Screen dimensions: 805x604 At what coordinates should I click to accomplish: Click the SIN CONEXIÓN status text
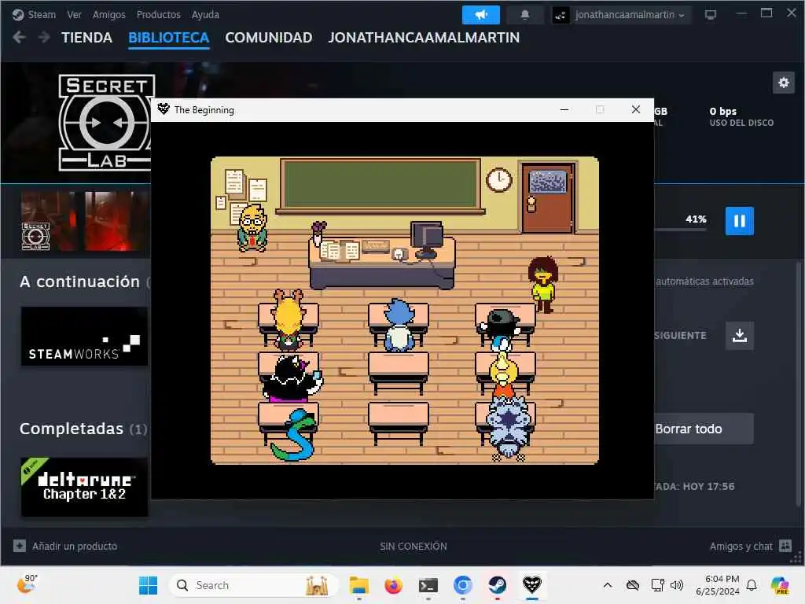414,547
